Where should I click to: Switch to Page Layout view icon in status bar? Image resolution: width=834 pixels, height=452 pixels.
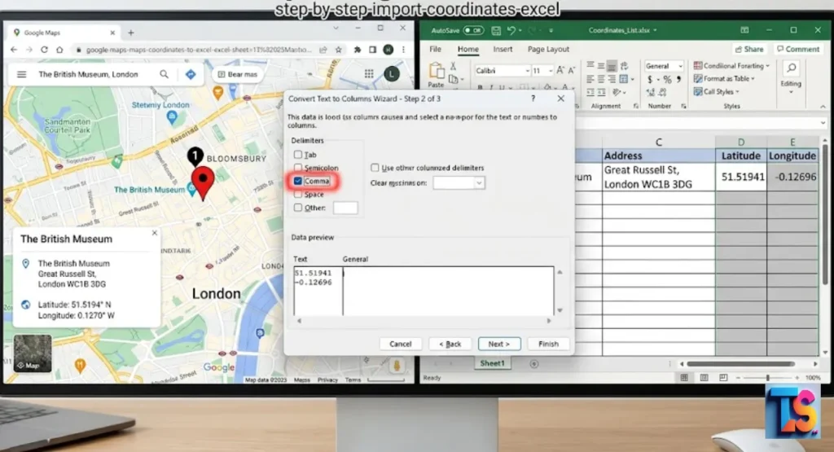704,378
